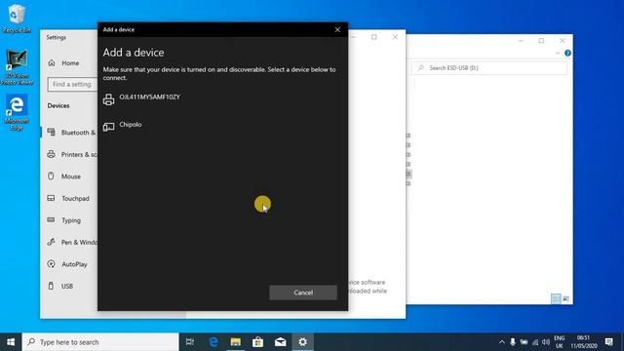
Task: Switch File Explorer to large icons view
Action: pos(565,298)
